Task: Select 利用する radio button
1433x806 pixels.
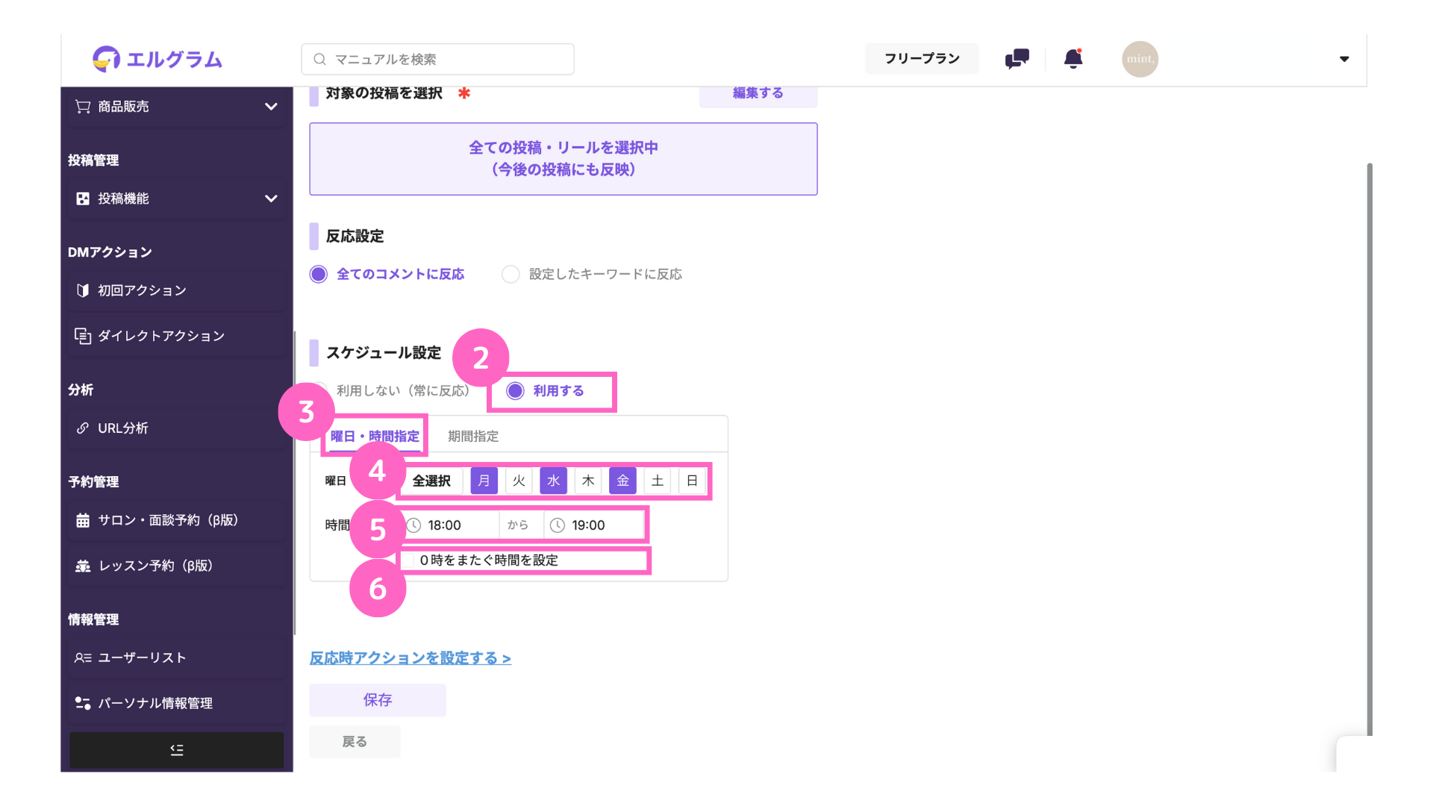Action: click(x=515, y=390)
